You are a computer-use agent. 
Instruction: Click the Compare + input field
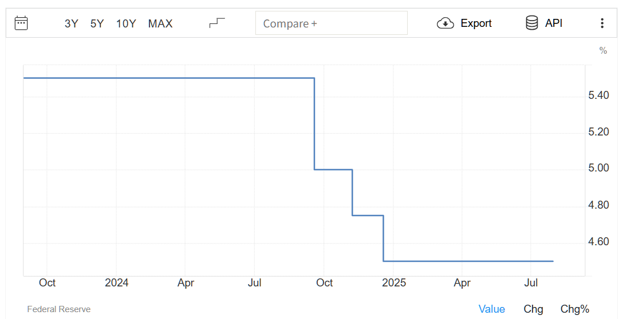(332, 23)
